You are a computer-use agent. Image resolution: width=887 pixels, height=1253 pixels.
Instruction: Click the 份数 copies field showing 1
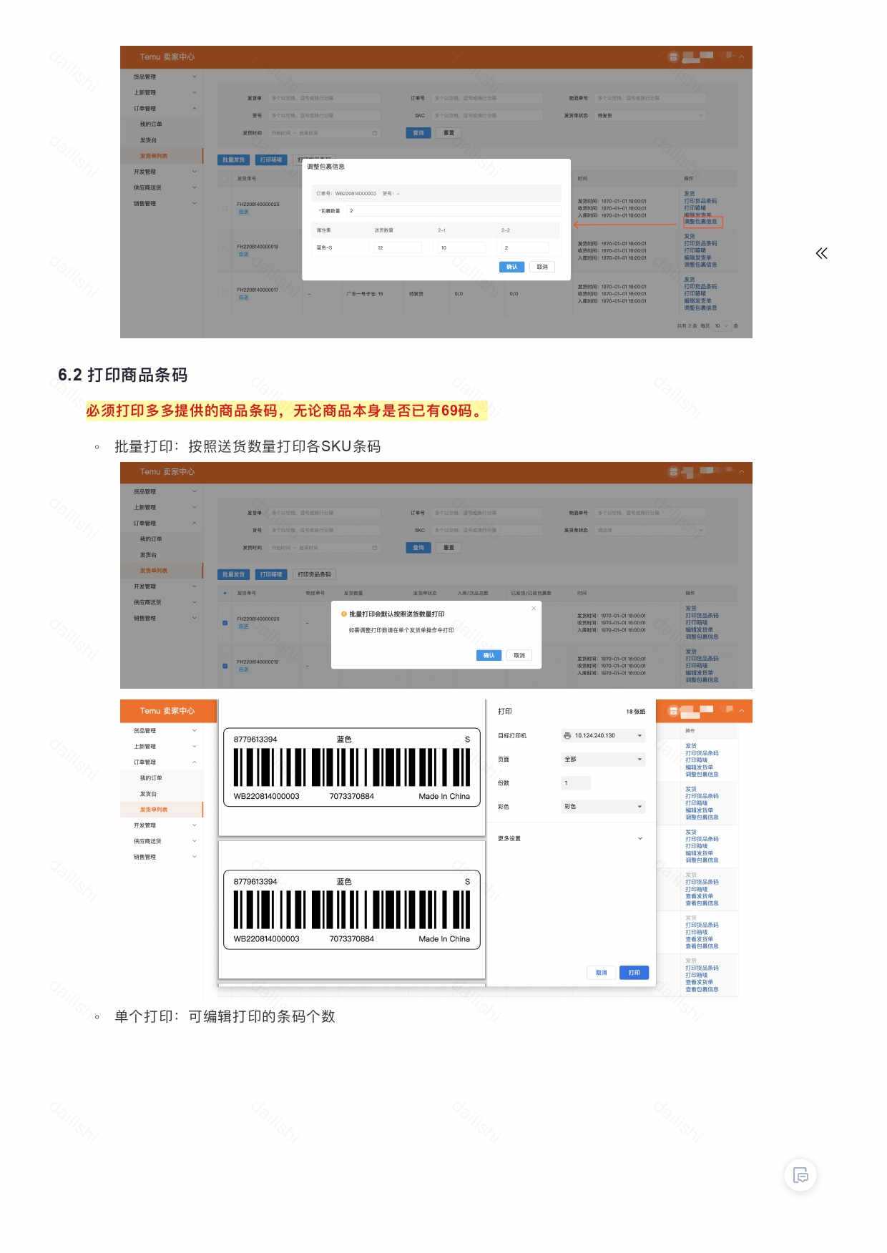576,783
